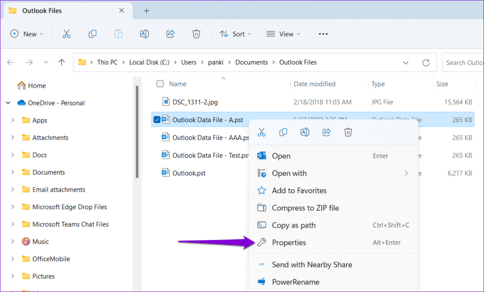Click the Music folder icon in the sidebar
This screenshot has width=484, height=292.
[26, 241]
